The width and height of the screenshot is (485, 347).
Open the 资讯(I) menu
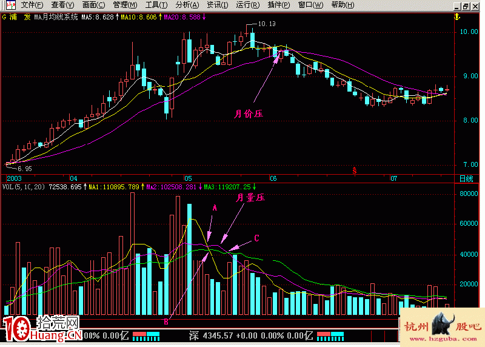(x=217, y=5)
